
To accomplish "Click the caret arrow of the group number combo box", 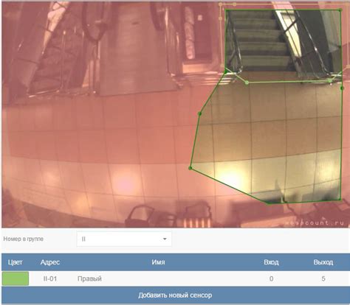I will [x=165, y=239].
